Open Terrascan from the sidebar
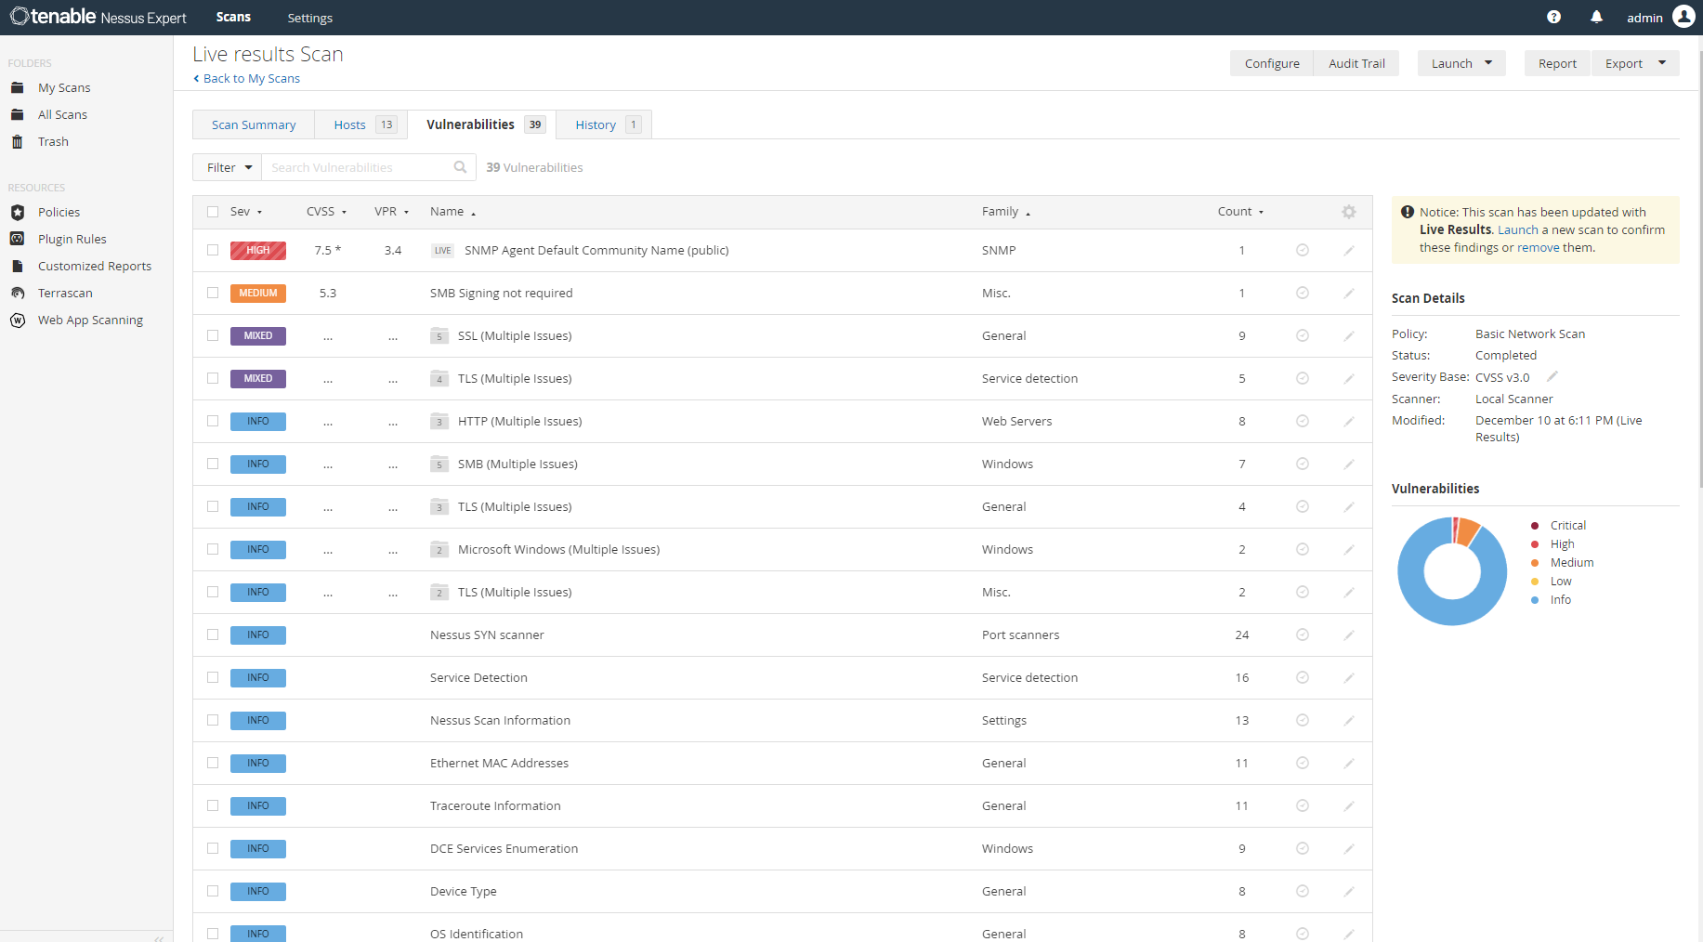Screen dimensions: 1703x942 [65, 293]
